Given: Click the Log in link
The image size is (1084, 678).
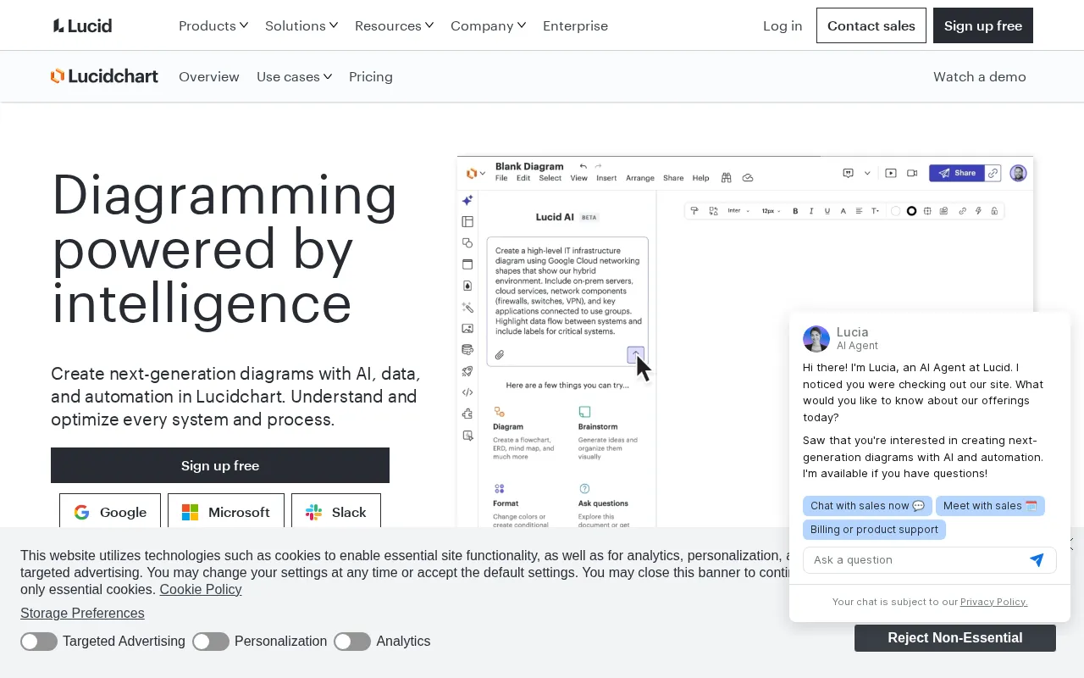Looking at the screenshot, I should tap(783, 25).
